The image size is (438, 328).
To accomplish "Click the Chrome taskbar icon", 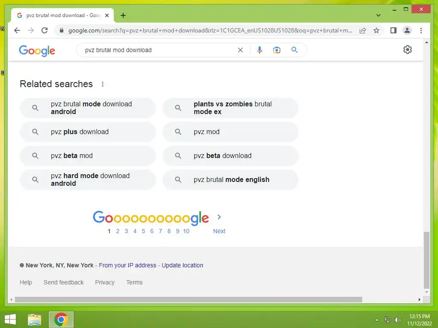I will tap(61, 319).
